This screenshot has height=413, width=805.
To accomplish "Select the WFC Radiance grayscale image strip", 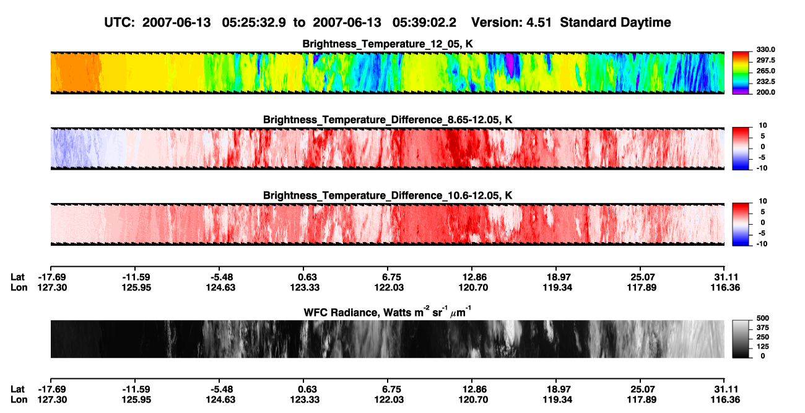I will [387, 339].
